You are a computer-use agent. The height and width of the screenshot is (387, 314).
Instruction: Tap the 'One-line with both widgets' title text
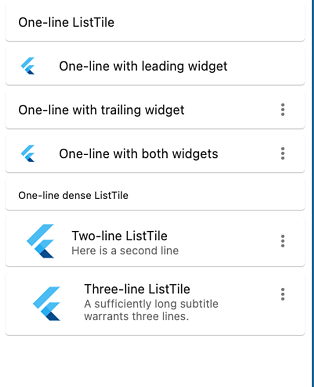pyautogui.click(x=138, y=154)
